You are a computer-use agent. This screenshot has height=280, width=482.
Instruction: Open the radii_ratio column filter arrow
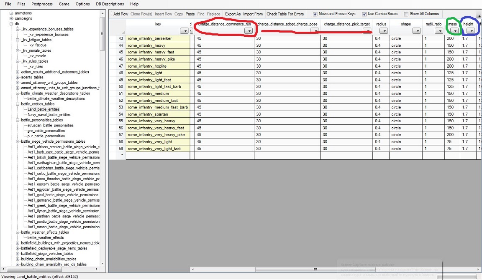pyautogui.click(x=439, y=30)
